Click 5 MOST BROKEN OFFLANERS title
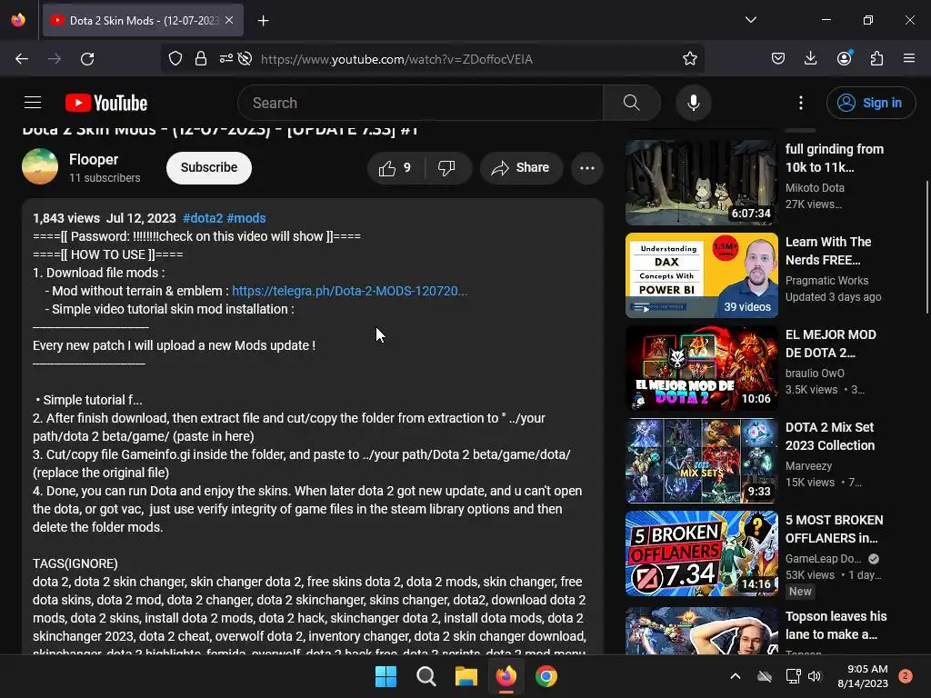 click(x=834, y=529)
